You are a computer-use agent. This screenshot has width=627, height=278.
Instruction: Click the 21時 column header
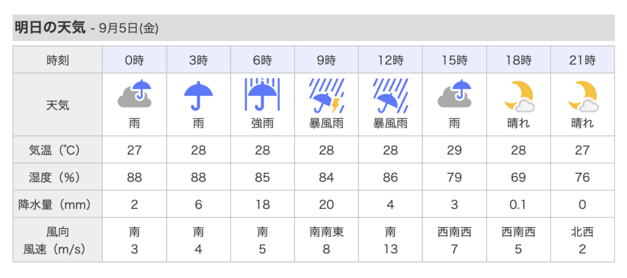click(x=582, y=60)
